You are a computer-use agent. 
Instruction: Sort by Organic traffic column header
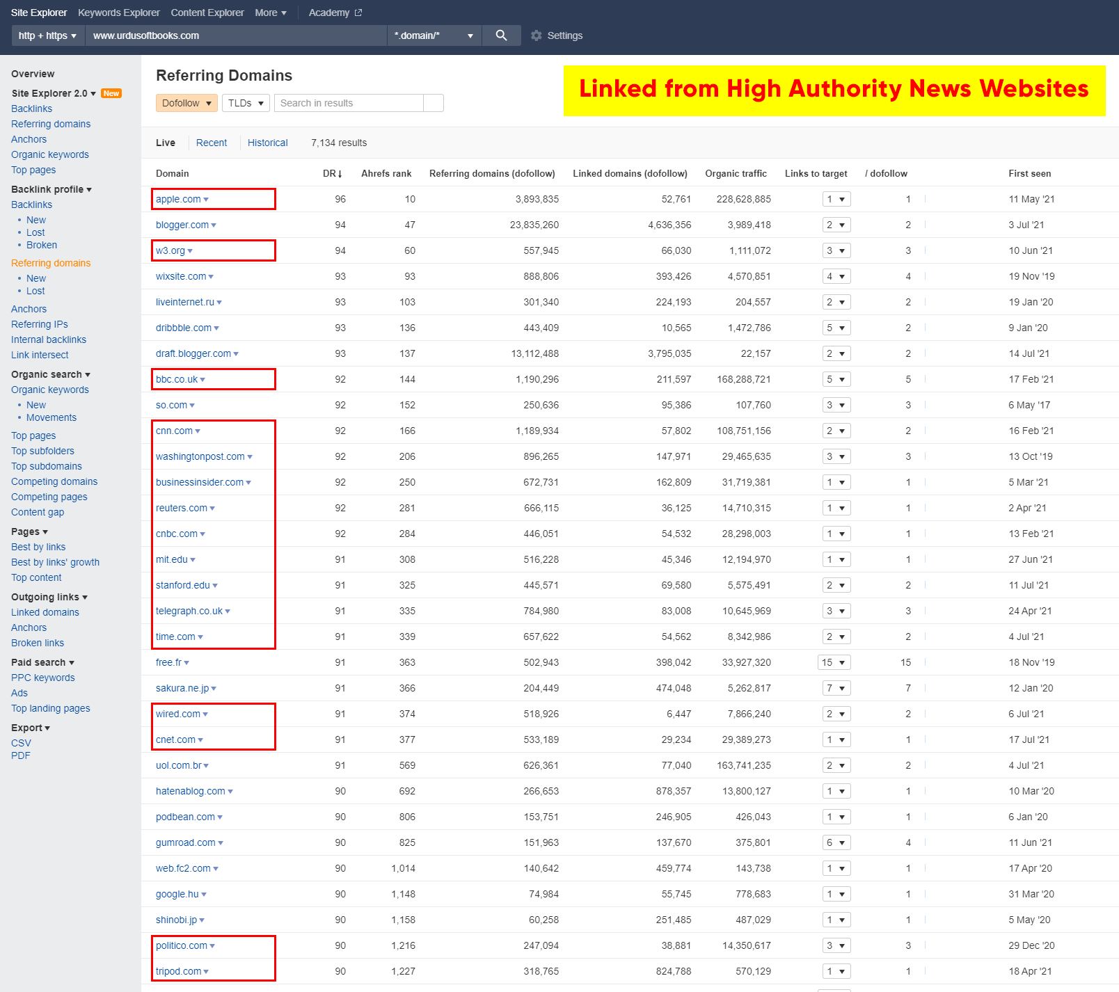click(736, 173)
